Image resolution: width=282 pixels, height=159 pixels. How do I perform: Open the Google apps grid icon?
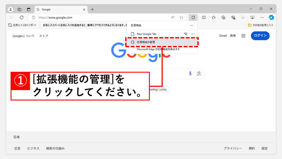pos(243,36)
